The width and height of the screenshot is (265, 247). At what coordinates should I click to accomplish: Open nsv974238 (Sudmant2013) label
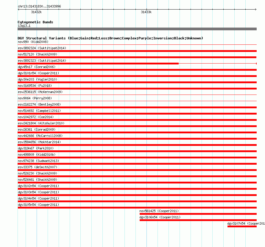38,161
